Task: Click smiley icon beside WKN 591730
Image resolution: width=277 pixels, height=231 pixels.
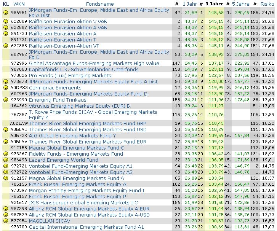Action: 6,33
